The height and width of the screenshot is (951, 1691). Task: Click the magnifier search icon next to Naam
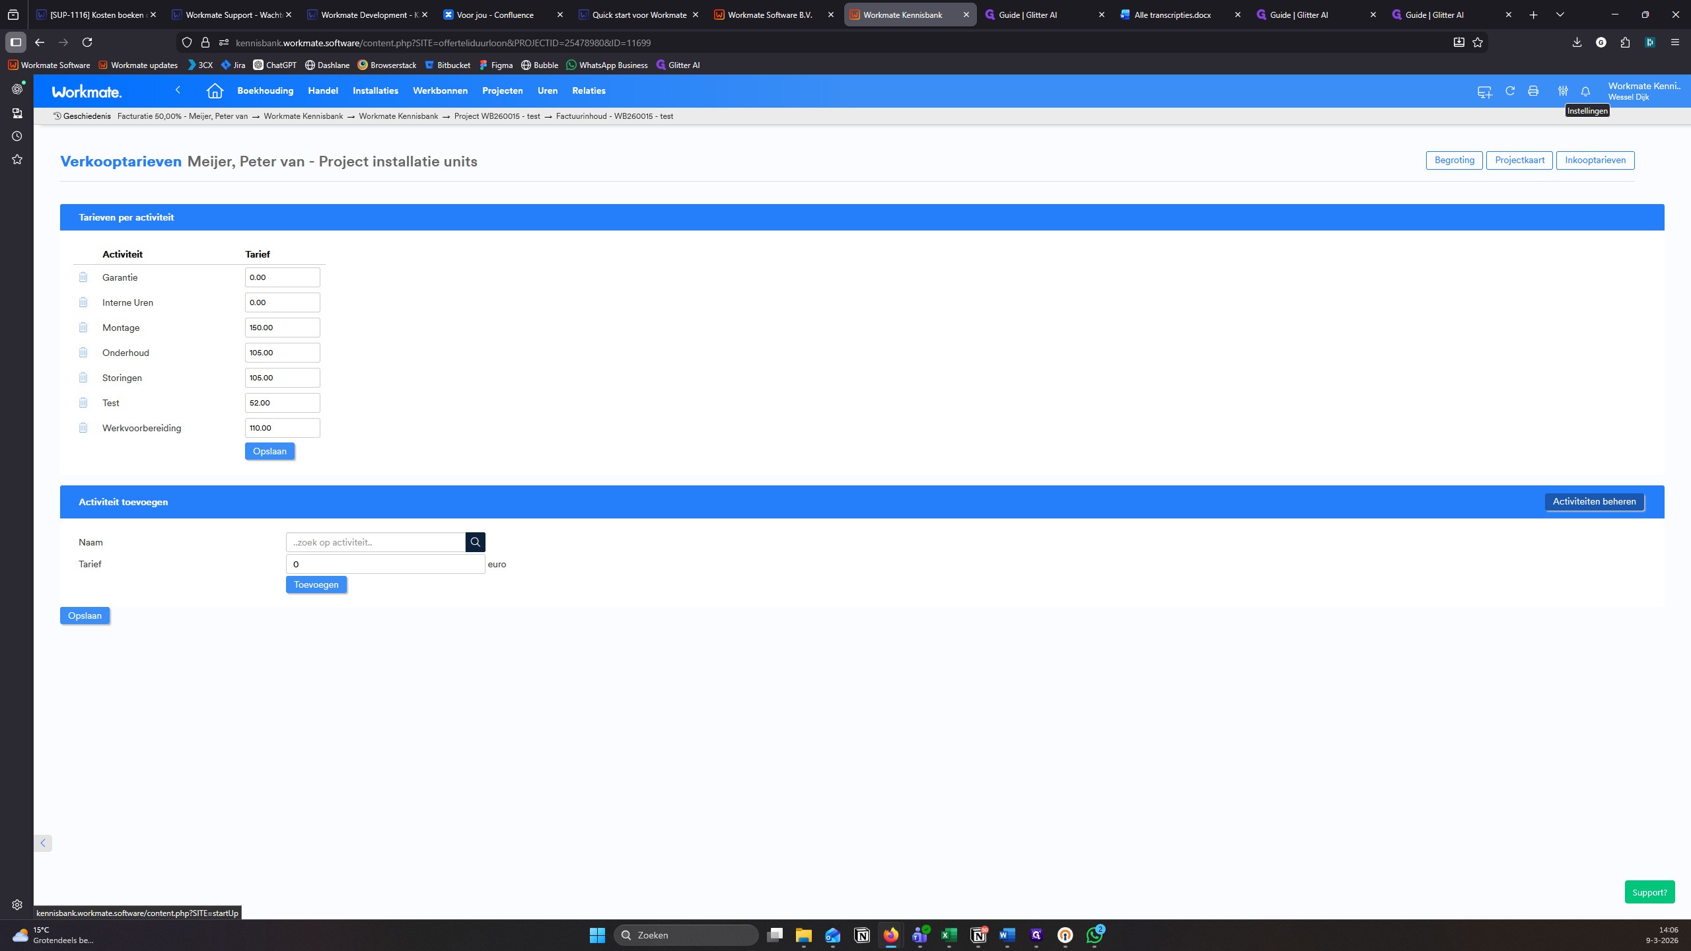(476, 542)
